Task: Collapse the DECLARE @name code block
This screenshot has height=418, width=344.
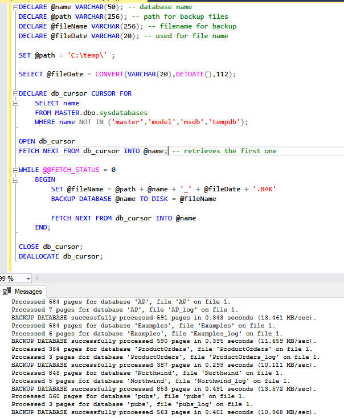Action: 16,7
